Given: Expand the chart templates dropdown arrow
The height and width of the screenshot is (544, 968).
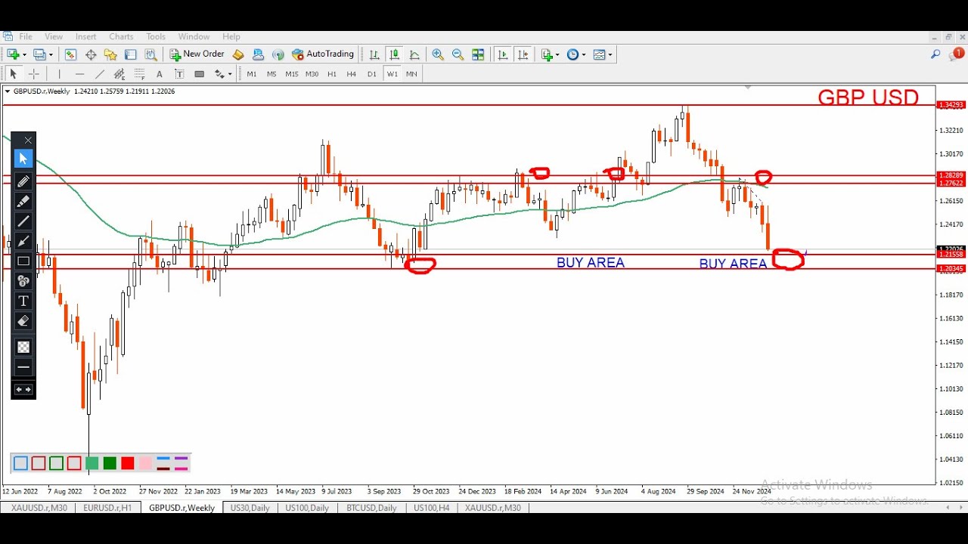Looking at the screenshot, I should coord(610,54).
